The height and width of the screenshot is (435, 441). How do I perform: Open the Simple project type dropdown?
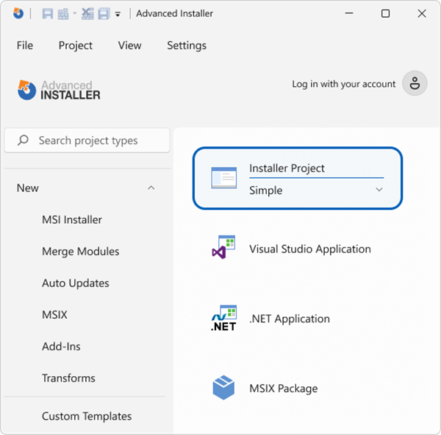coord(316,191)
